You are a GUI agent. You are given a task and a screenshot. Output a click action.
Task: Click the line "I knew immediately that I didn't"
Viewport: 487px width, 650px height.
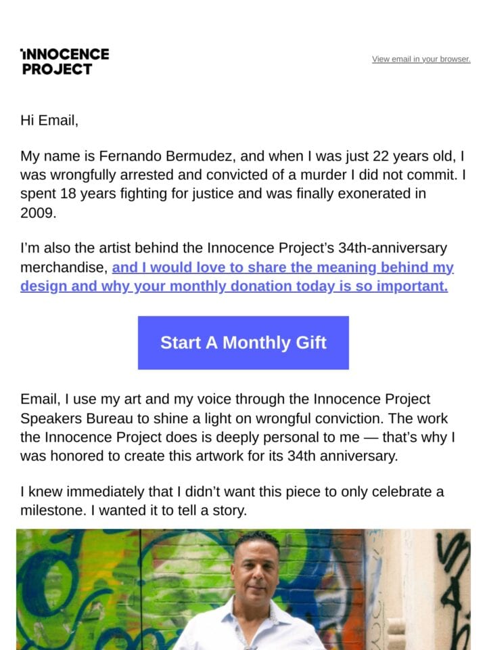coord(232,492)
